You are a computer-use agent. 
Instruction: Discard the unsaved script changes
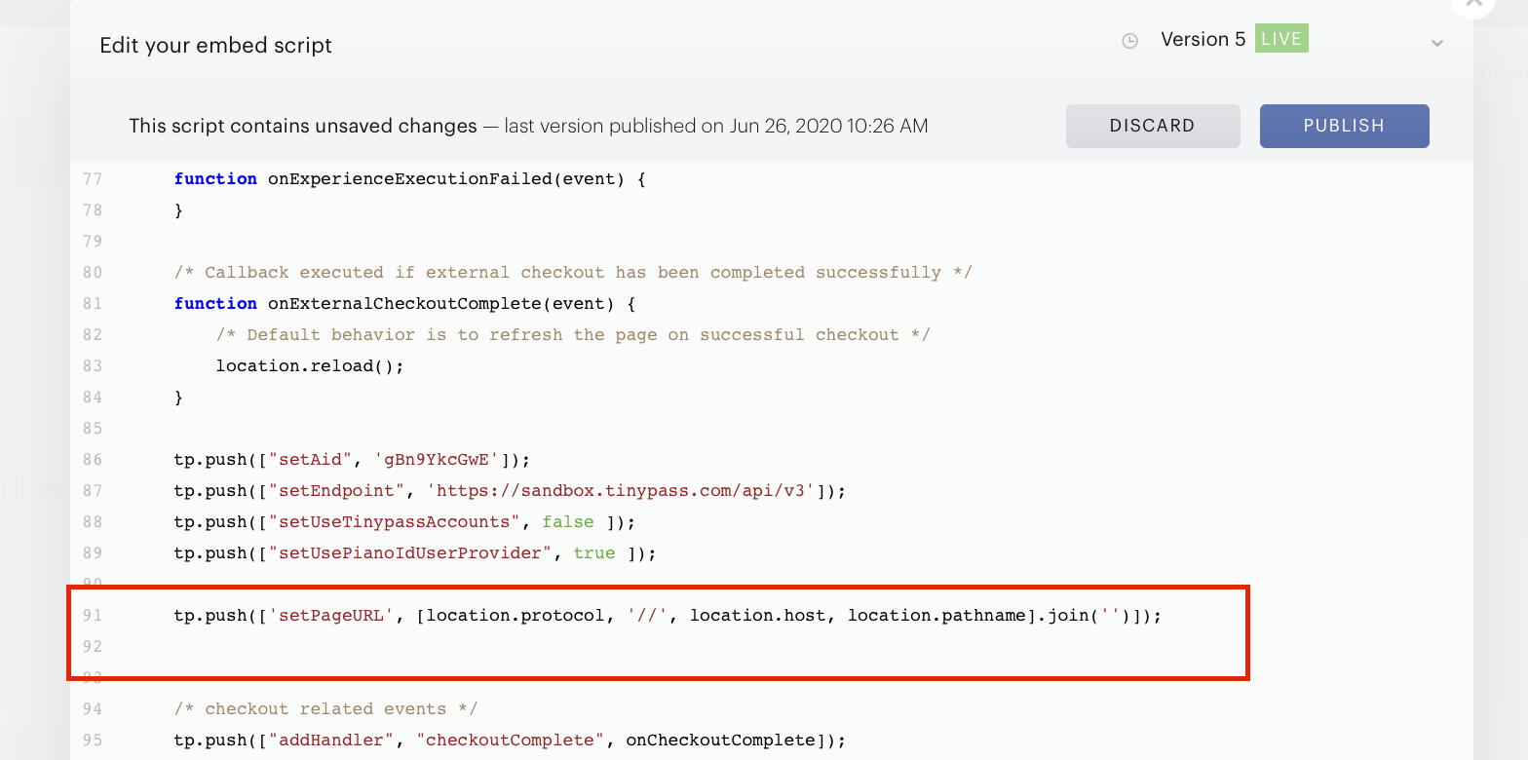pos(1153,126)
